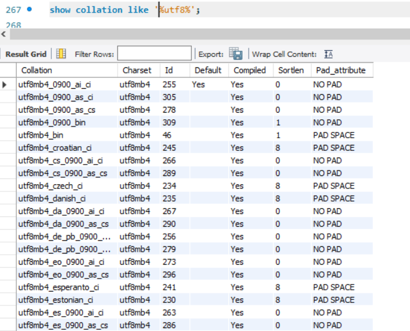The image size is (410, 331).
Task: Select cell utf8mb4_es_0900_as_cs
Action: click(67, 325)
